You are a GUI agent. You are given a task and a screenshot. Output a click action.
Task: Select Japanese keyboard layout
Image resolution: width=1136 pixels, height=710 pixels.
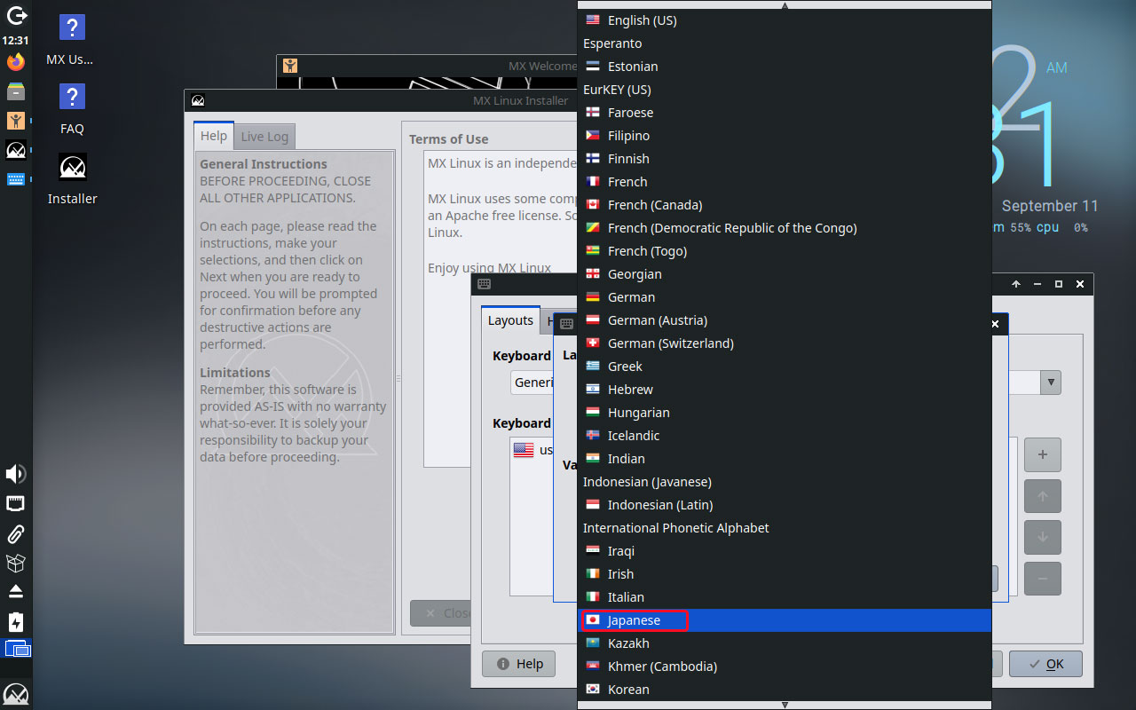tap(785, 620)
